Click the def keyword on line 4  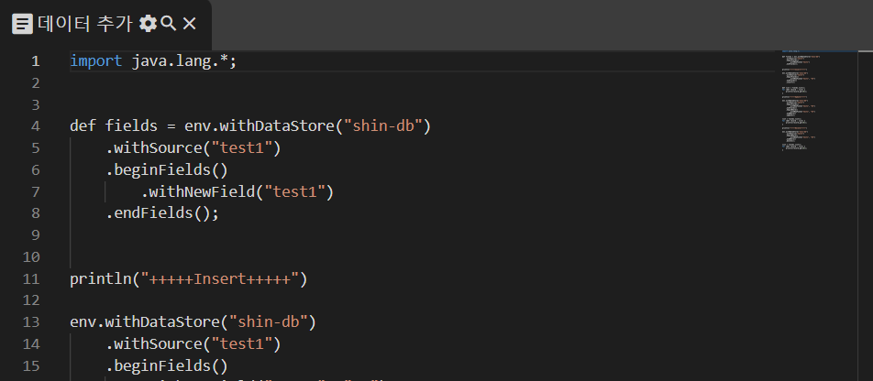83,125
